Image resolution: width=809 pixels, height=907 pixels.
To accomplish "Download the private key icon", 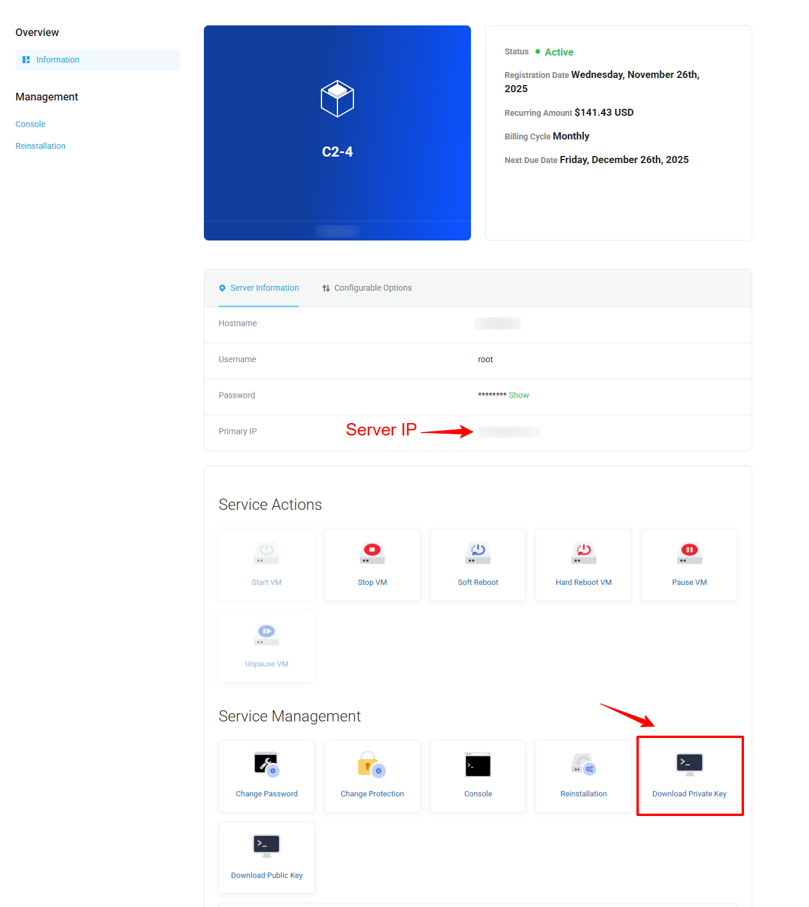I will (x=689, y=763).
